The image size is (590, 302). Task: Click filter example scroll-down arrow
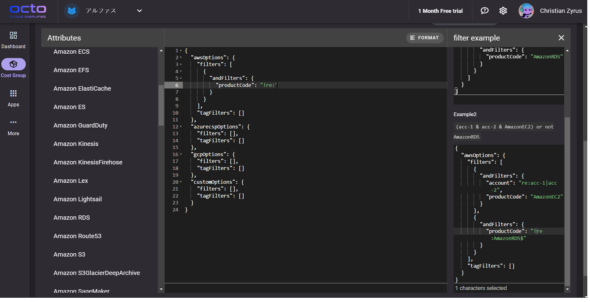[567, 289]
